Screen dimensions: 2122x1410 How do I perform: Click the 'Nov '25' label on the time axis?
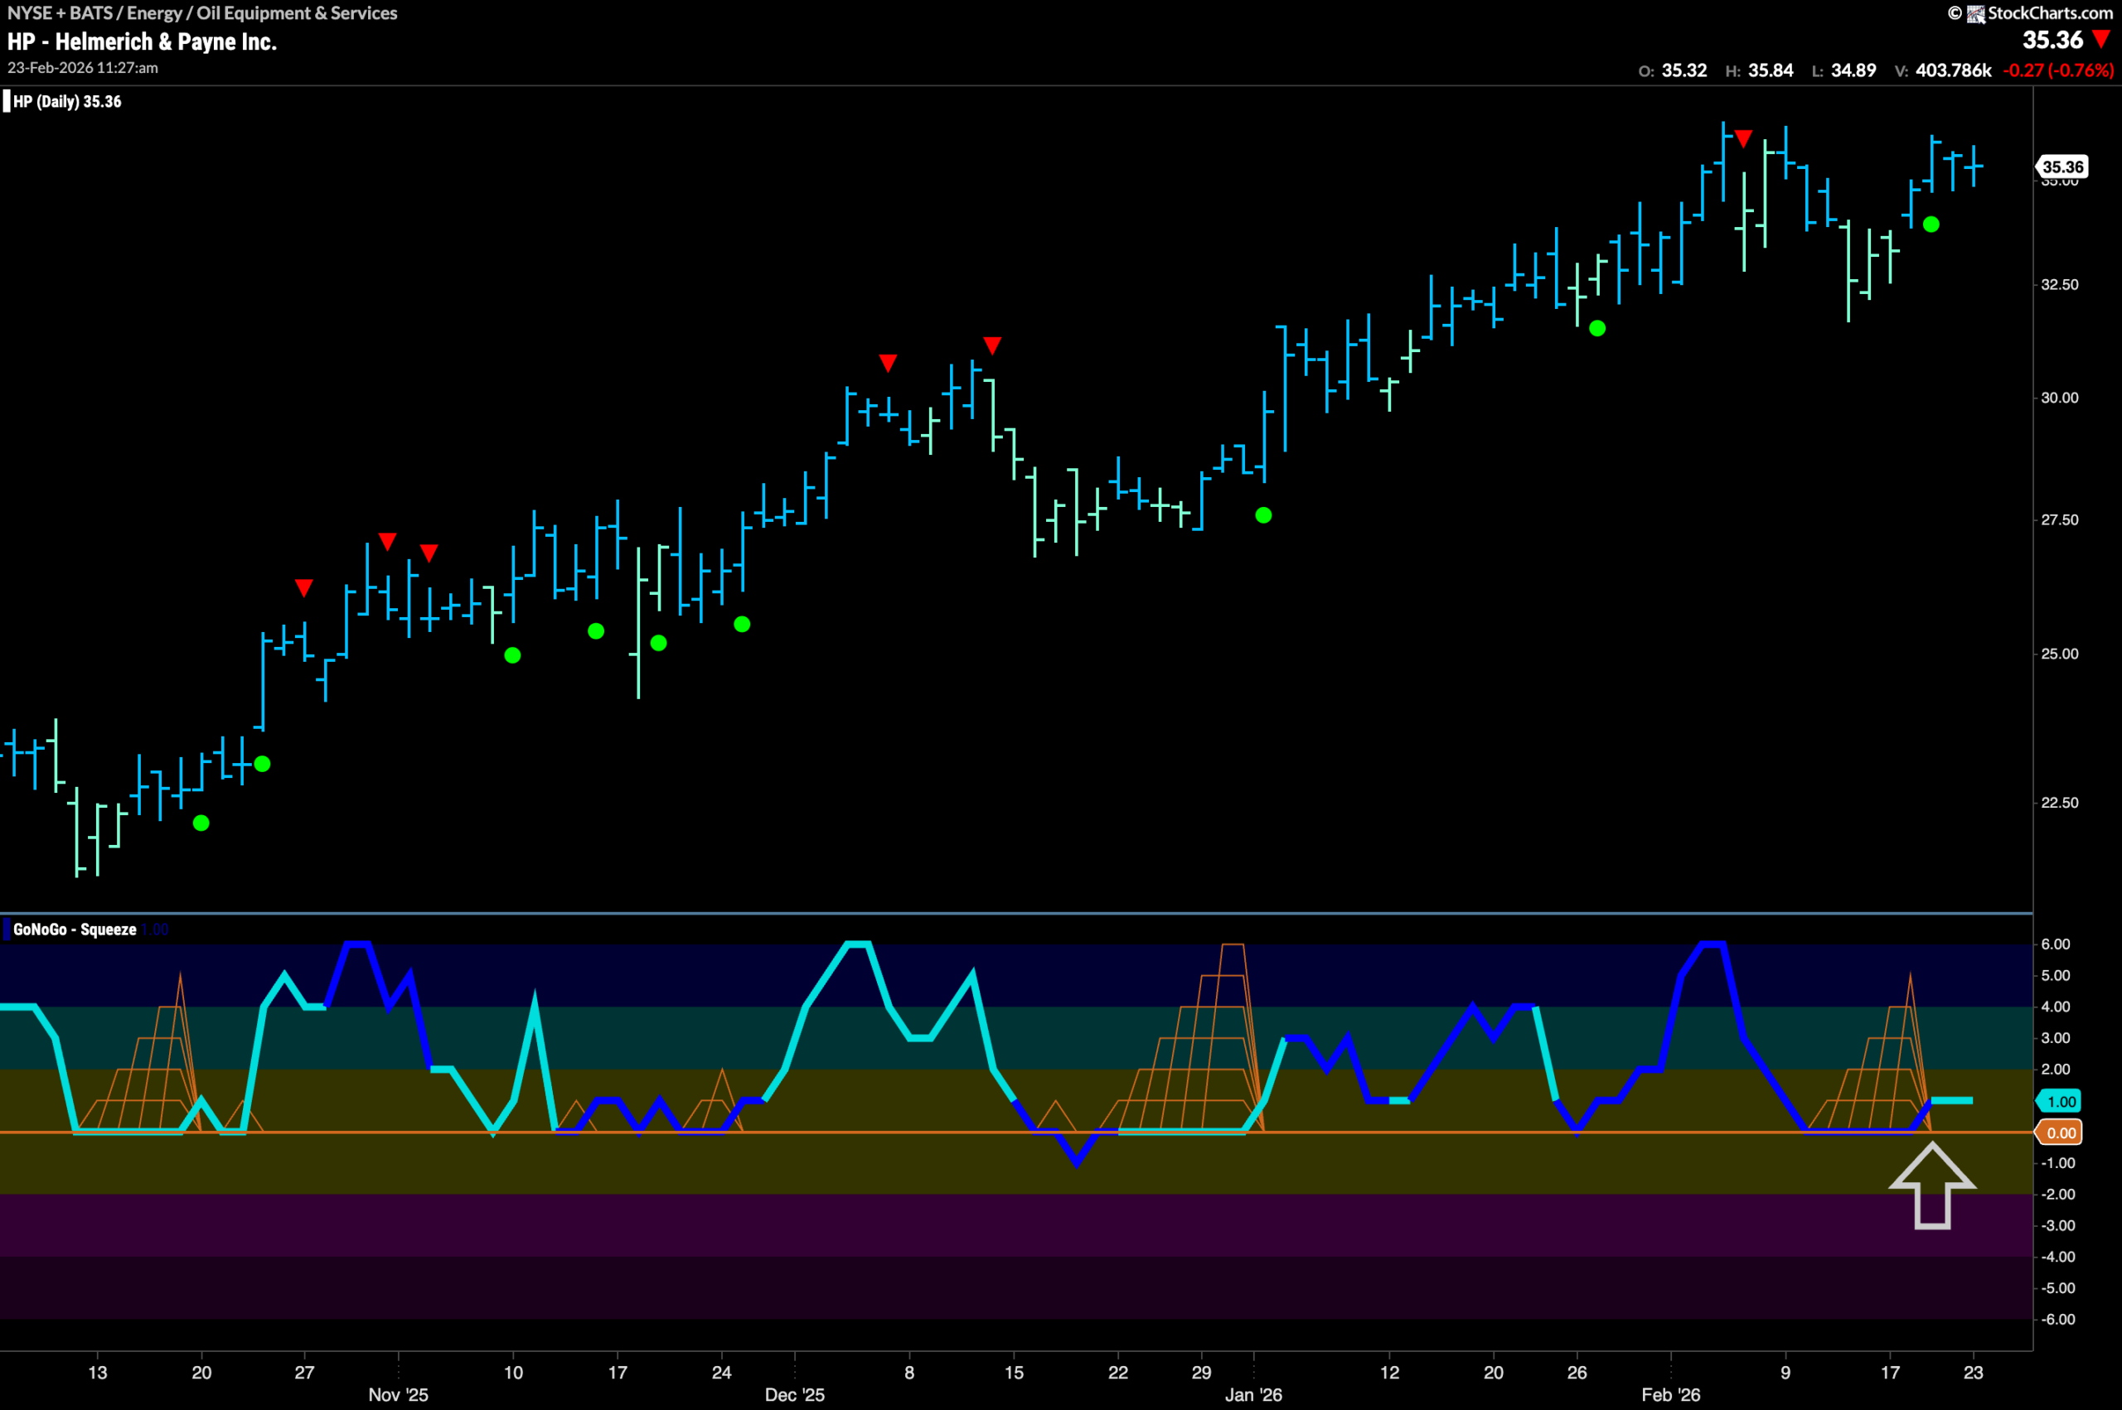[399, 1395]
